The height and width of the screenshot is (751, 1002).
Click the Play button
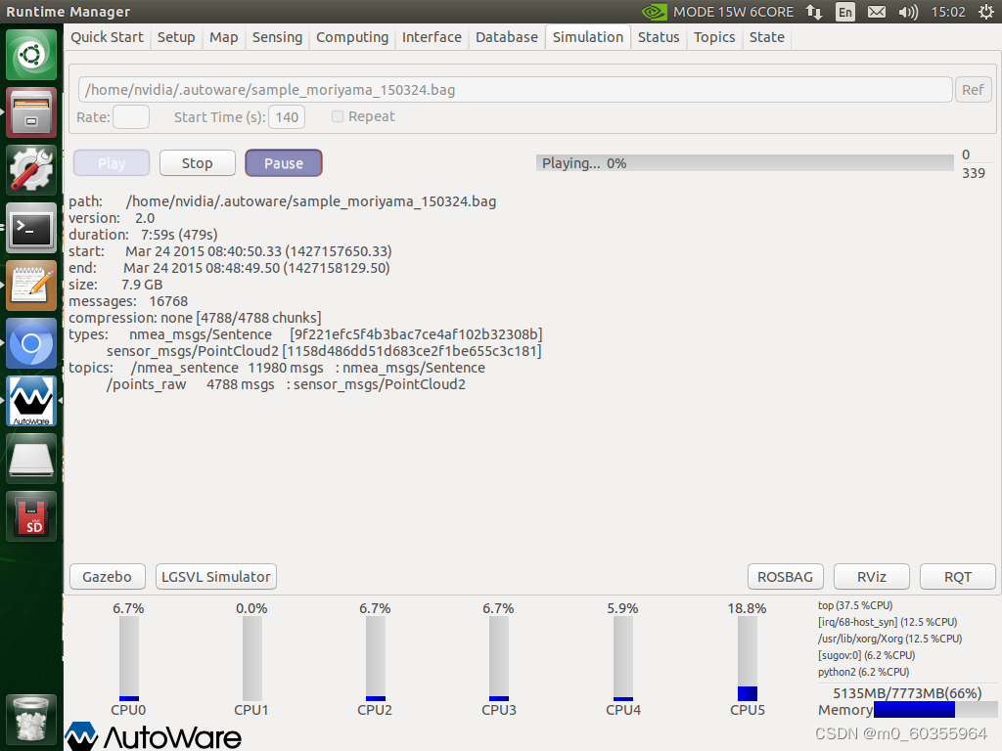pos(112,163)
